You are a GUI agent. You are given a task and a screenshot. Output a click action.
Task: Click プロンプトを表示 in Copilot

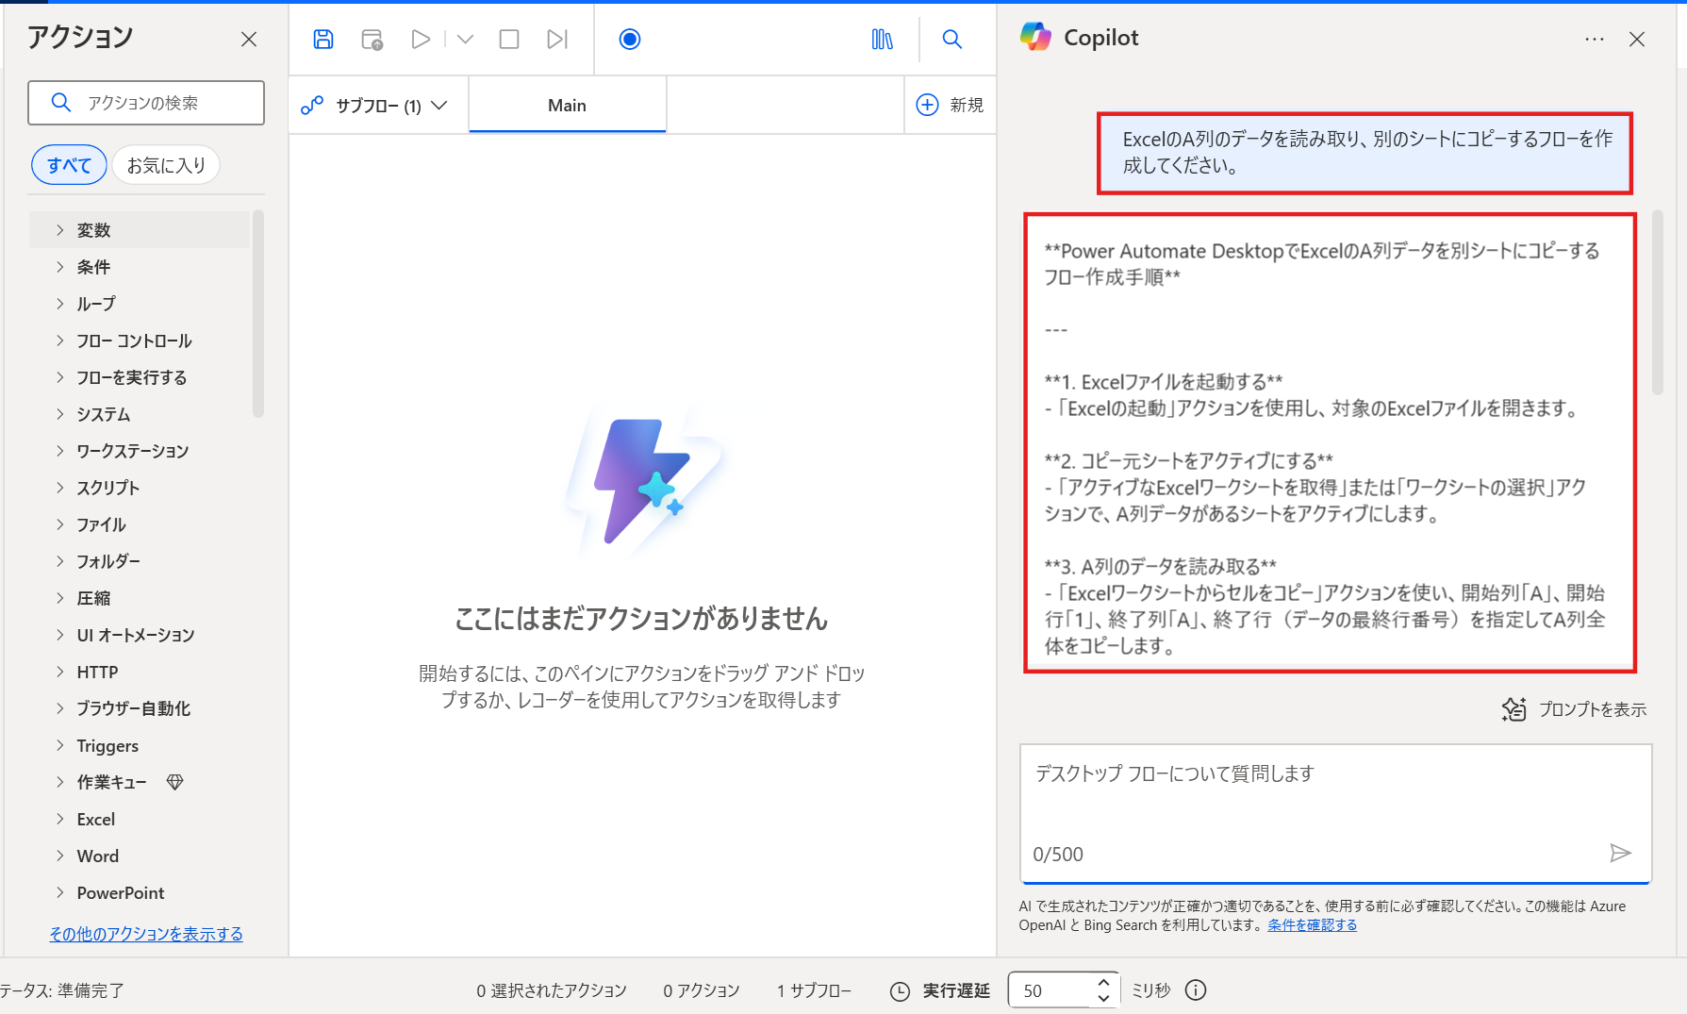tap(1574, 709)
